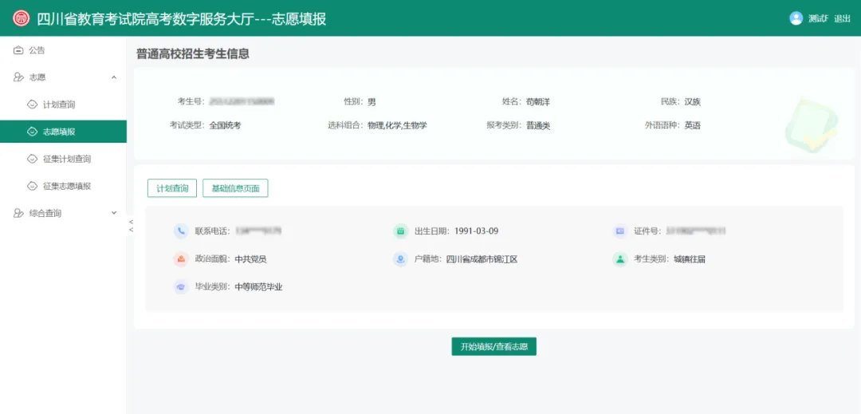Click the person icon by 考生类别
861x414 pixels.
[x=620, y=259]
